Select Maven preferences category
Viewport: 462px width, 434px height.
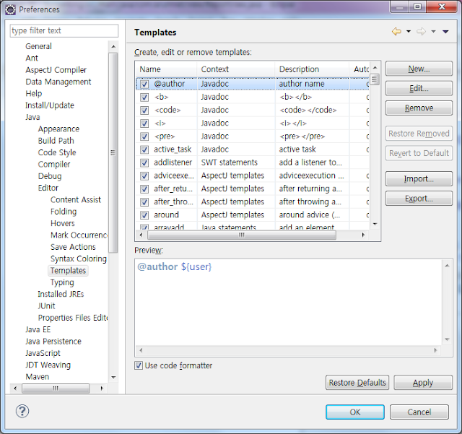click(37, 376)
